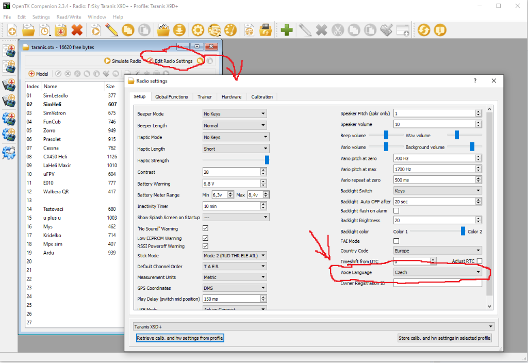Viewport: 528px width, 363px height.
Task: Click the New file icon in toolbar
Action: point(12,30)
